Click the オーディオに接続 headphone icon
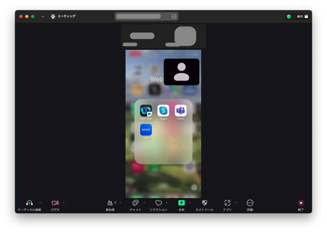The height and width of the screenshot is (233, 327). click(29, 203)
